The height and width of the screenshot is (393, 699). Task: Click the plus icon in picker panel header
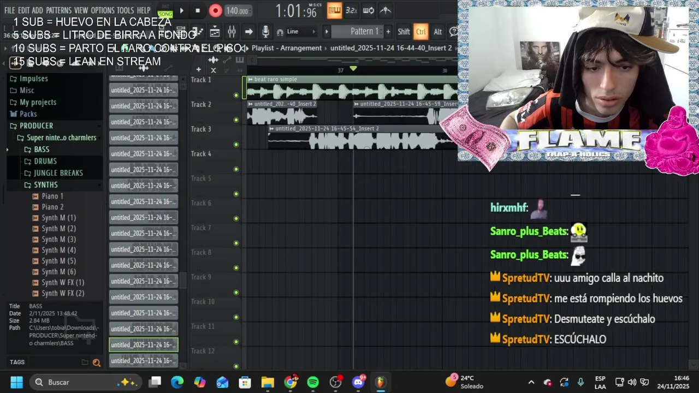(198, 70)
